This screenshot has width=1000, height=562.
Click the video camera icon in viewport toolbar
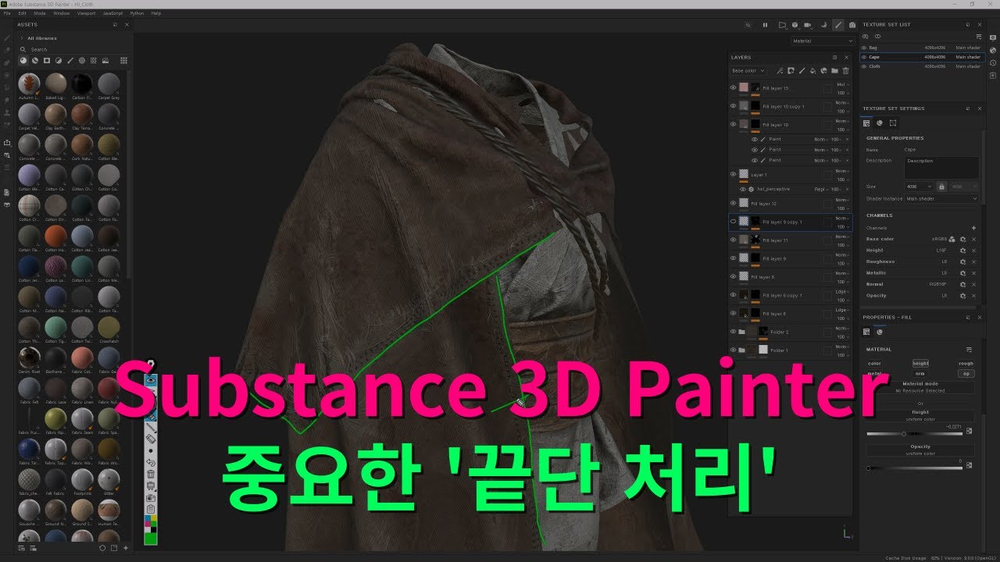click(x=808, y=25)
